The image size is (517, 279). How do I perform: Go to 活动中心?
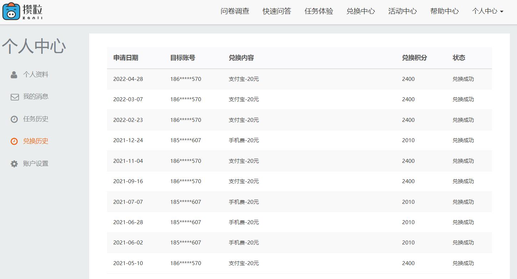(402, 11)
